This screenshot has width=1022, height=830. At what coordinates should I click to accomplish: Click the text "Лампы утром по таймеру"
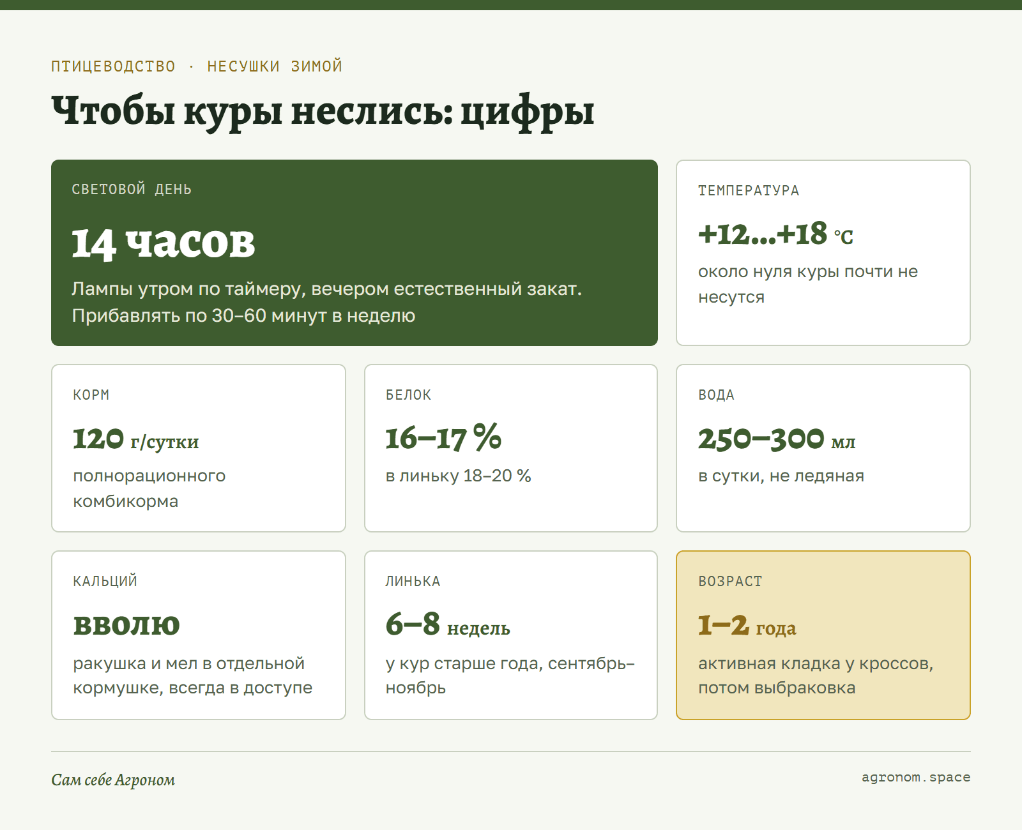tap(186, 289)
